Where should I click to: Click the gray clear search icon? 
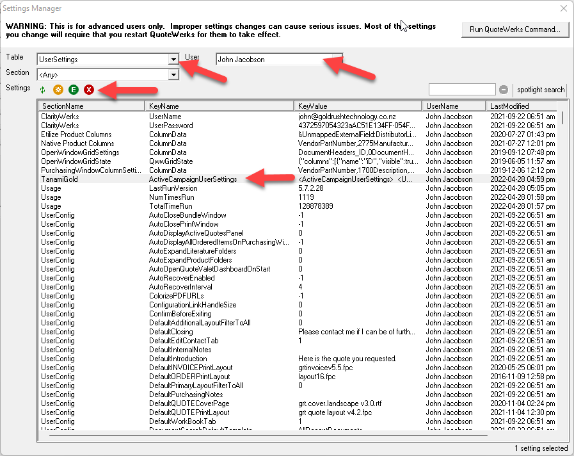coord(504,90)
